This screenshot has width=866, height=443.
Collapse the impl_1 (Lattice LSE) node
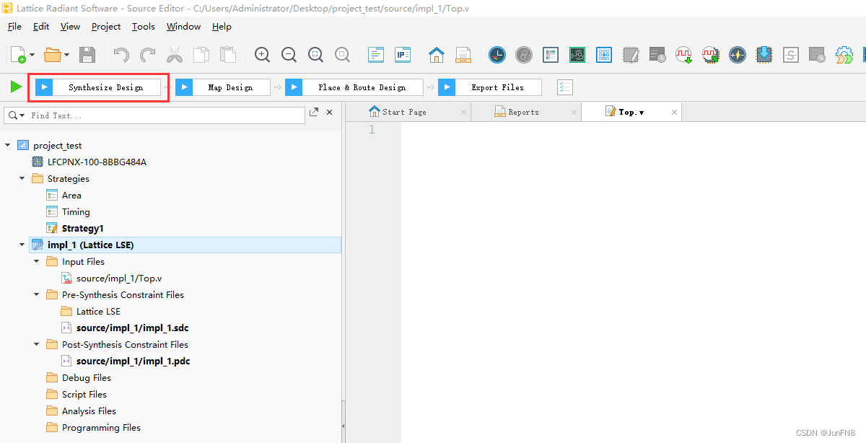[x=22, y=245]
